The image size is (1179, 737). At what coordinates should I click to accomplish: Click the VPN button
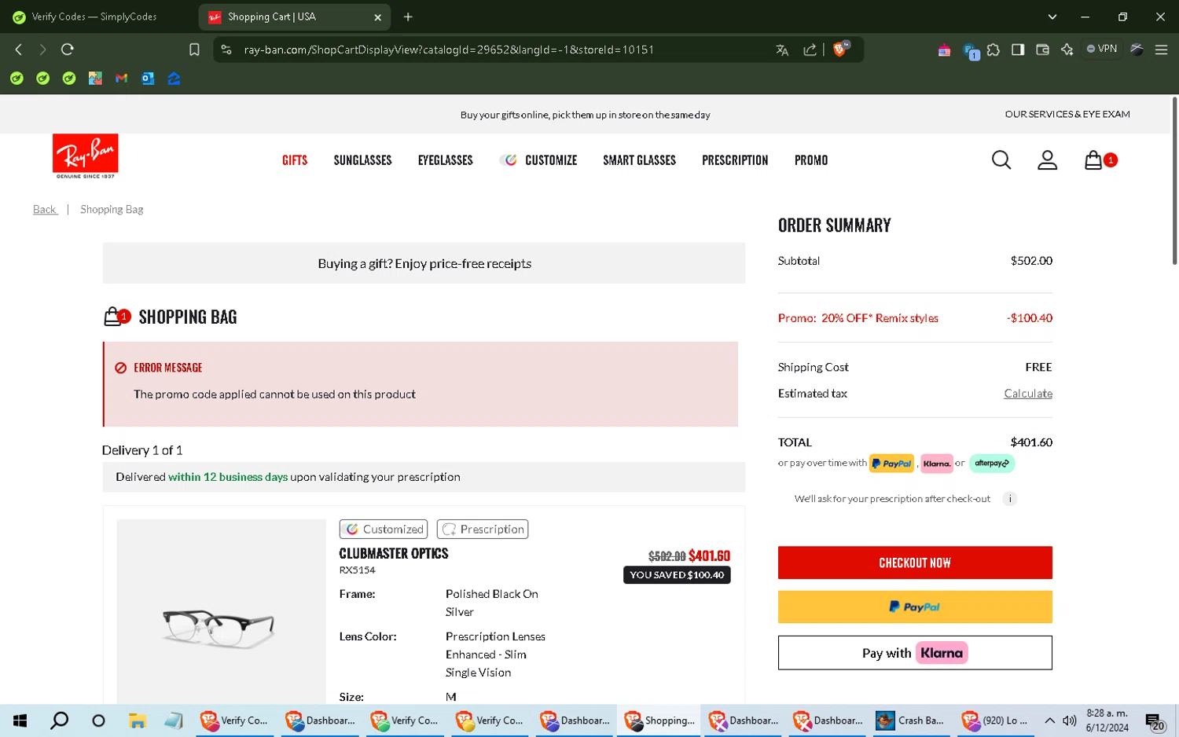click(x=1102, y=49)
